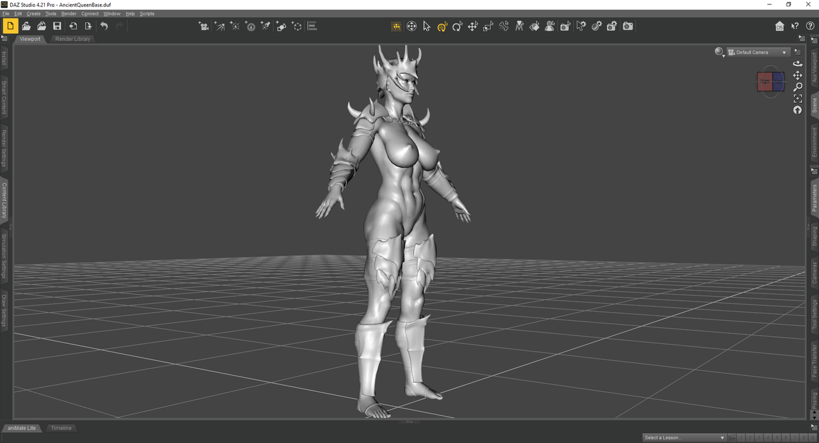Open Render Settings camera-gear icon
Screen dimensions: 819x443
click(x=612, y=26)
